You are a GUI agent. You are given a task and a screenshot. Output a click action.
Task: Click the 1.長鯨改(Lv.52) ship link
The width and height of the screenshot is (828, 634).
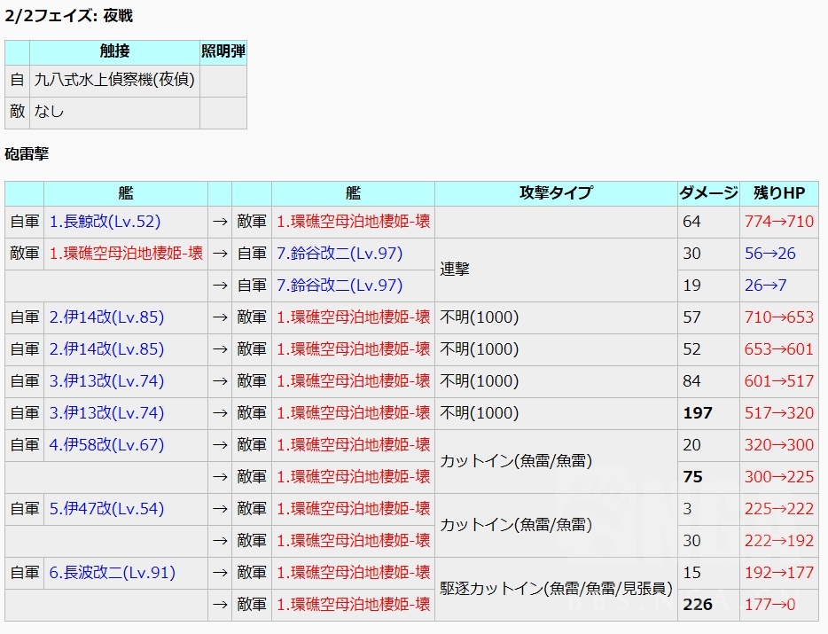[105, 222]
